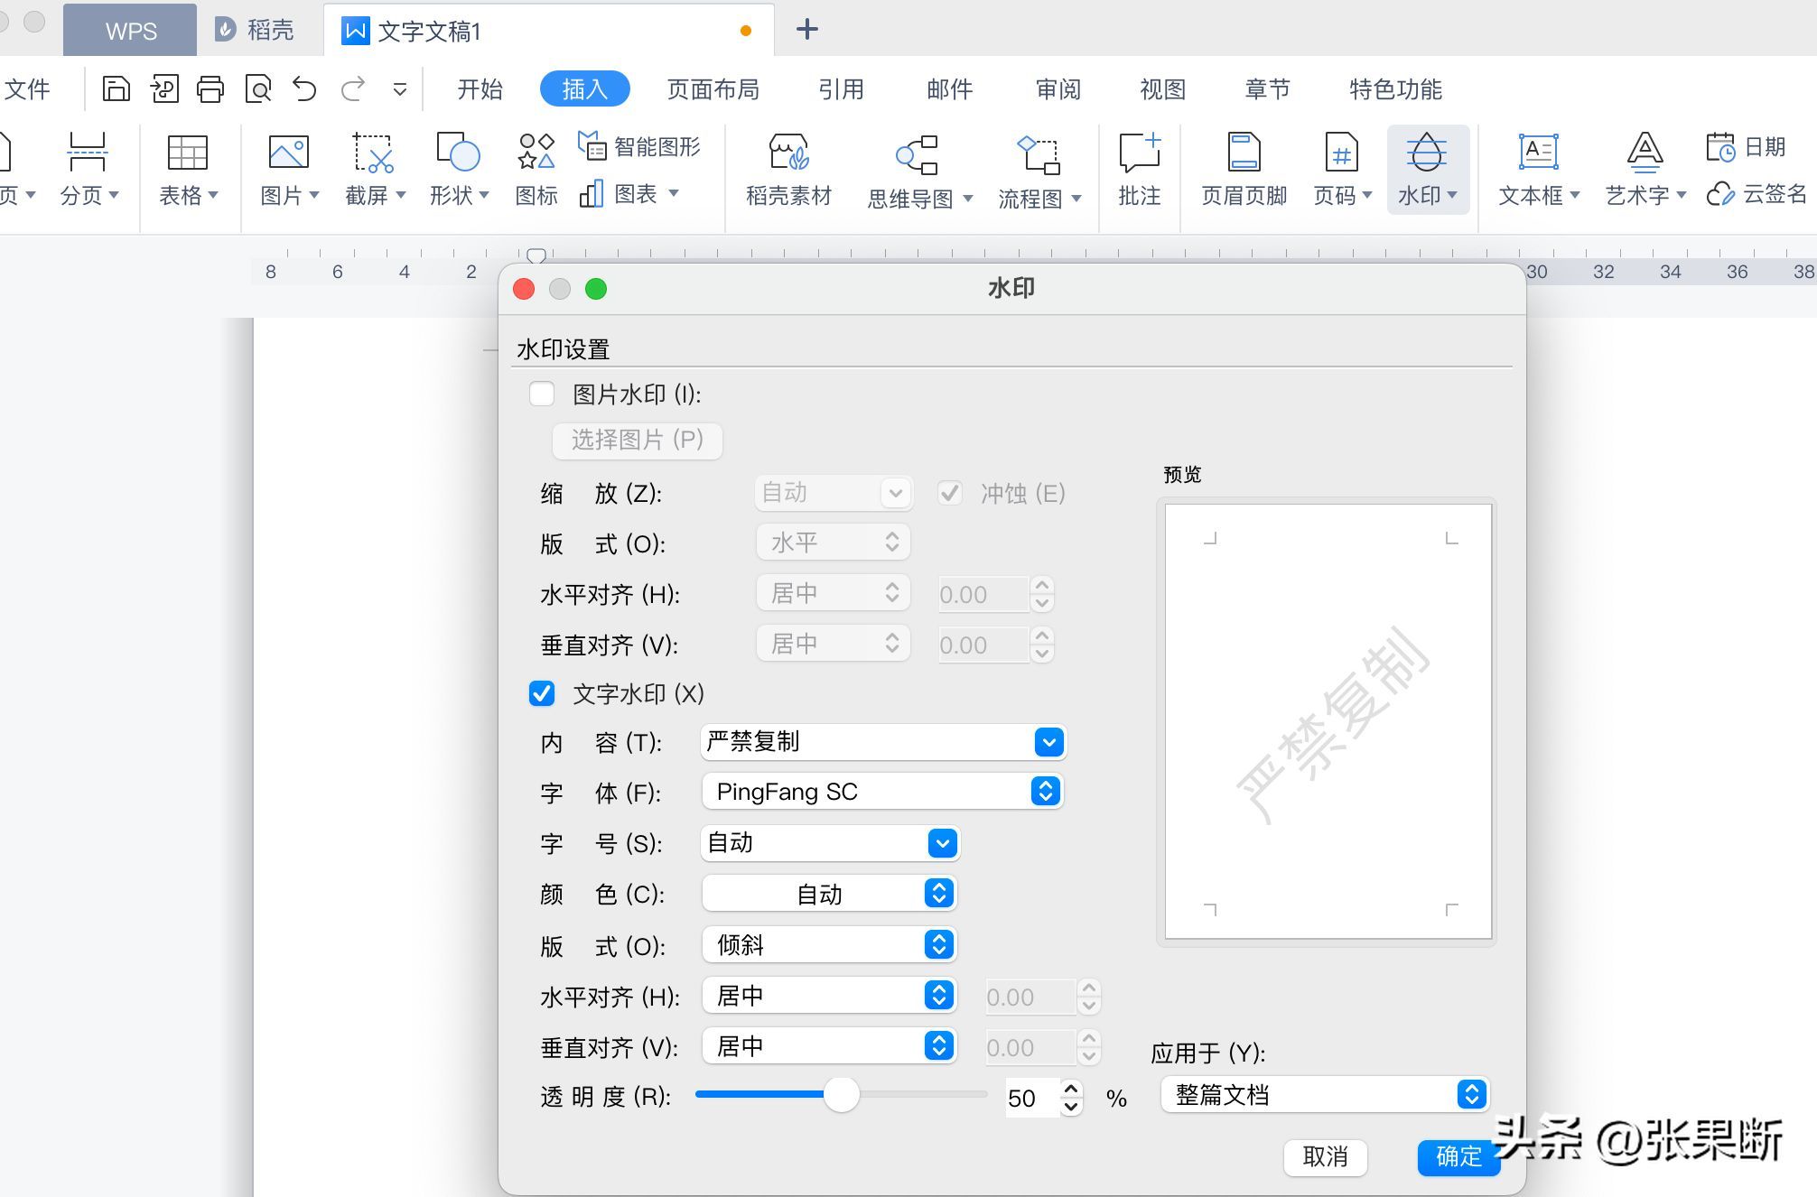Click the 文本框 text box icon
Viewport: 1817px width, 1197px height.
[1538, 152]
